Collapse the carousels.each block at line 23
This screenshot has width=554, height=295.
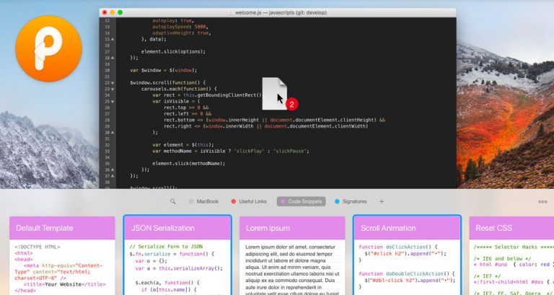pos(112,89)
